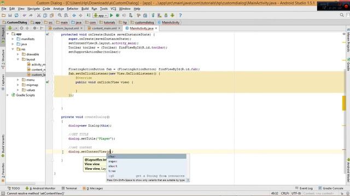The width and height of the screenshot is (350, 196).
Task: Close the MainActivity.java tab
Action: click(x=156, y=28)
